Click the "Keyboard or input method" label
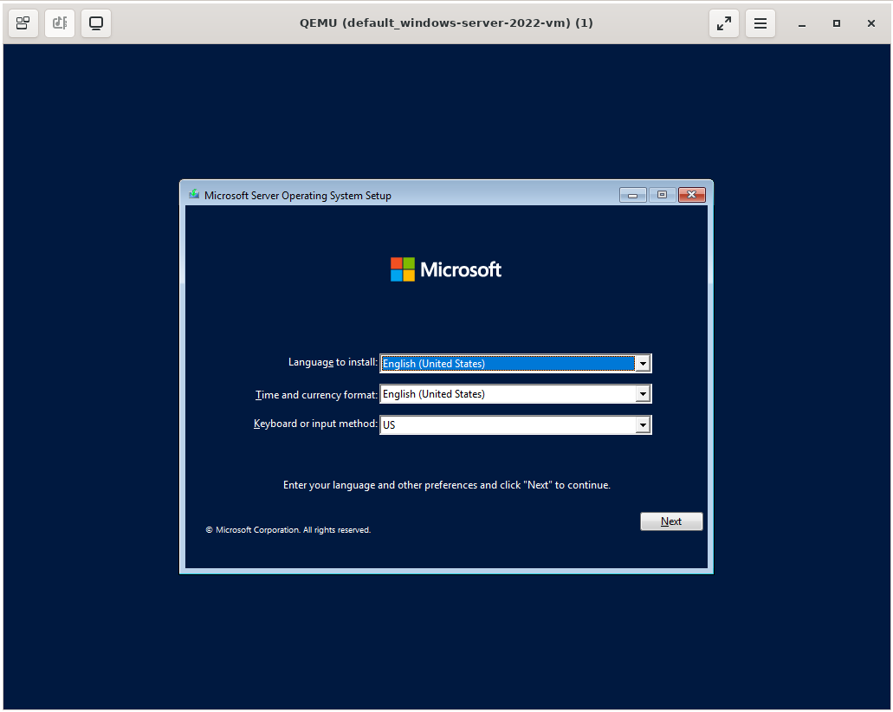The width and height of the screenshot is (893, 712). [315, 424]
